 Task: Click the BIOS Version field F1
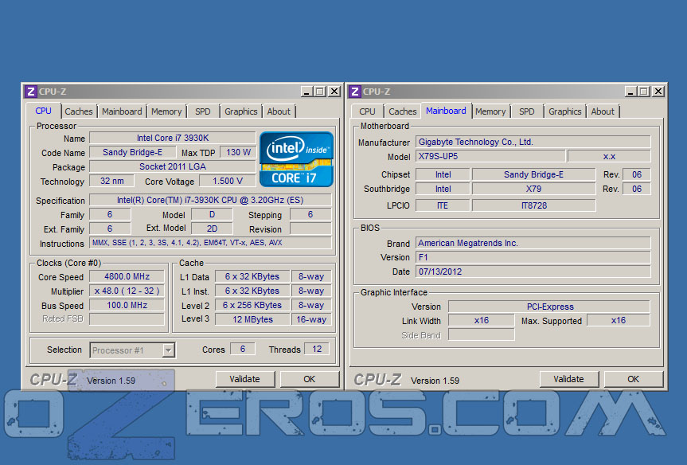point(533,257)
